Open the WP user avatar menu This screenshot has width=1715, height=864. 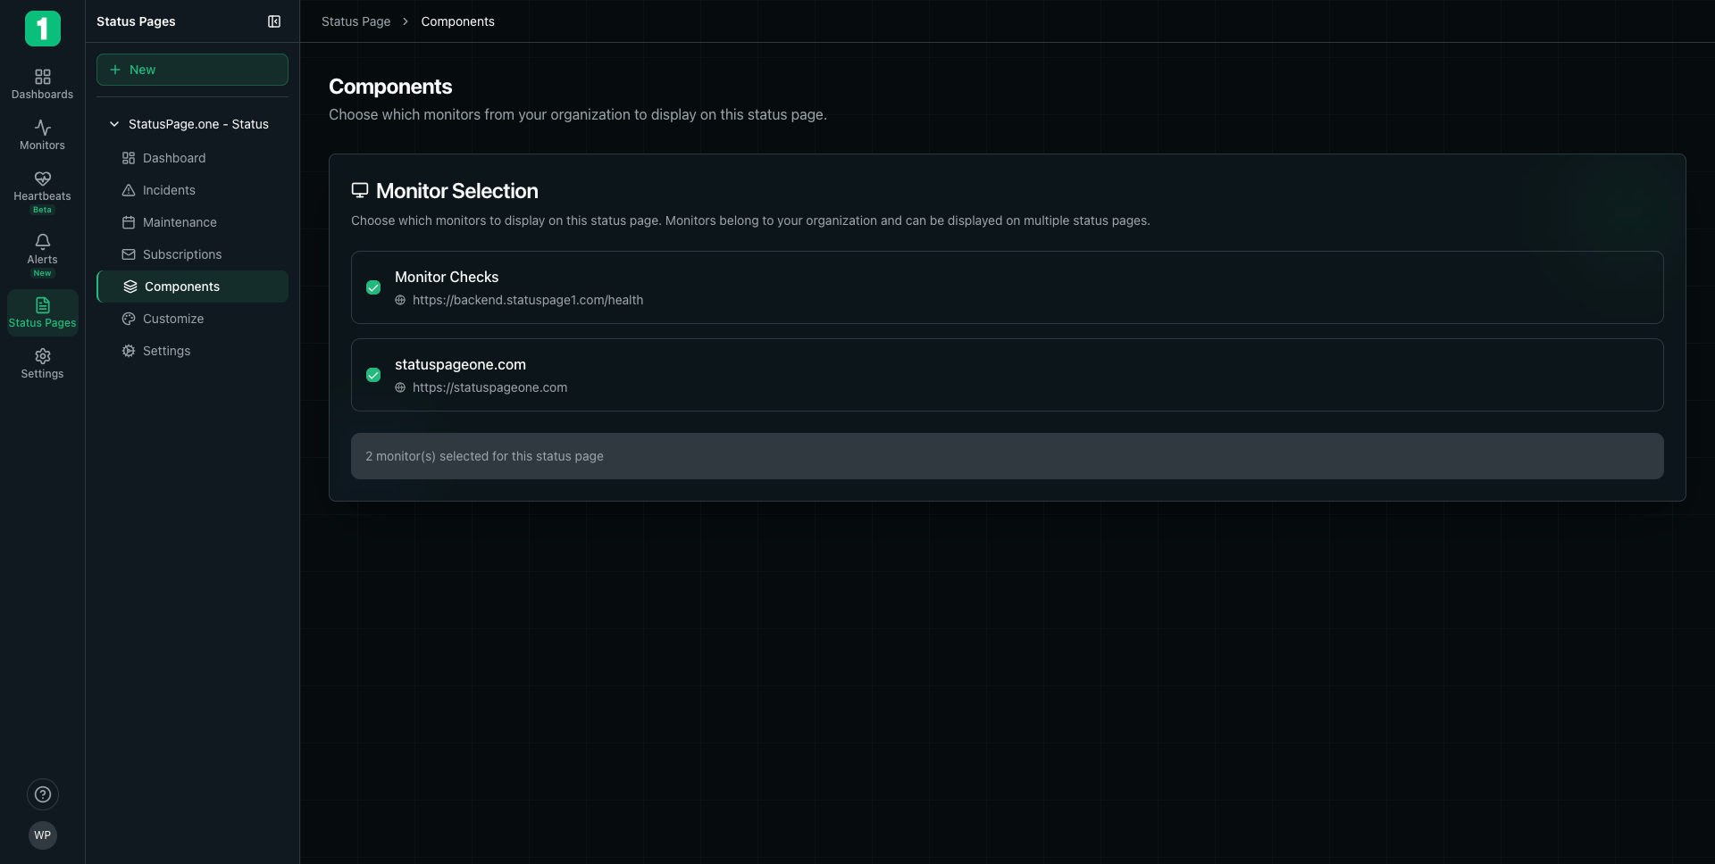point(42,835)
